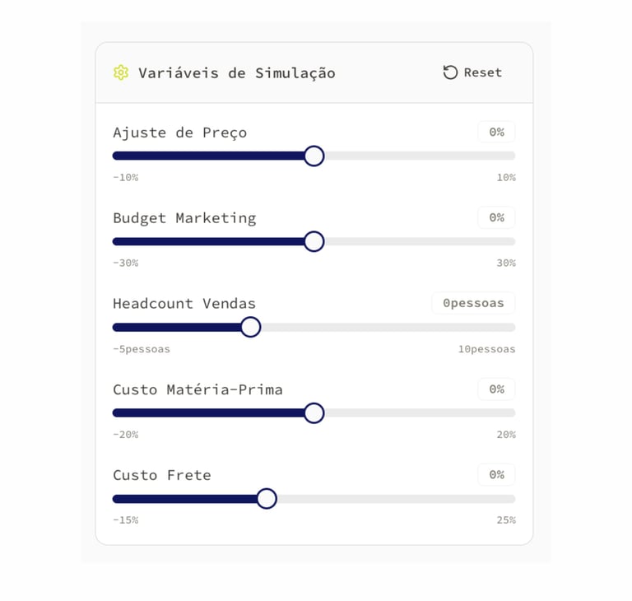Select the Custo Frete slider handle

pyautogui.click(x=266, y=499)
